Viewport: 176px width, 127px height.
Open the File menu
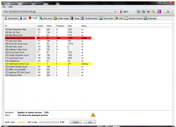(x=4, y=7)
